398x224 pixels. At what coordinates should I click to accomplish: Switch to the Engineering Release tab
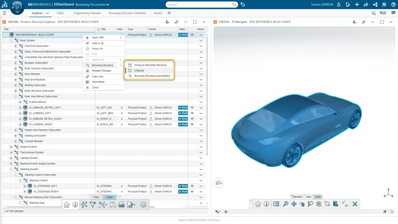pos(87,13)
